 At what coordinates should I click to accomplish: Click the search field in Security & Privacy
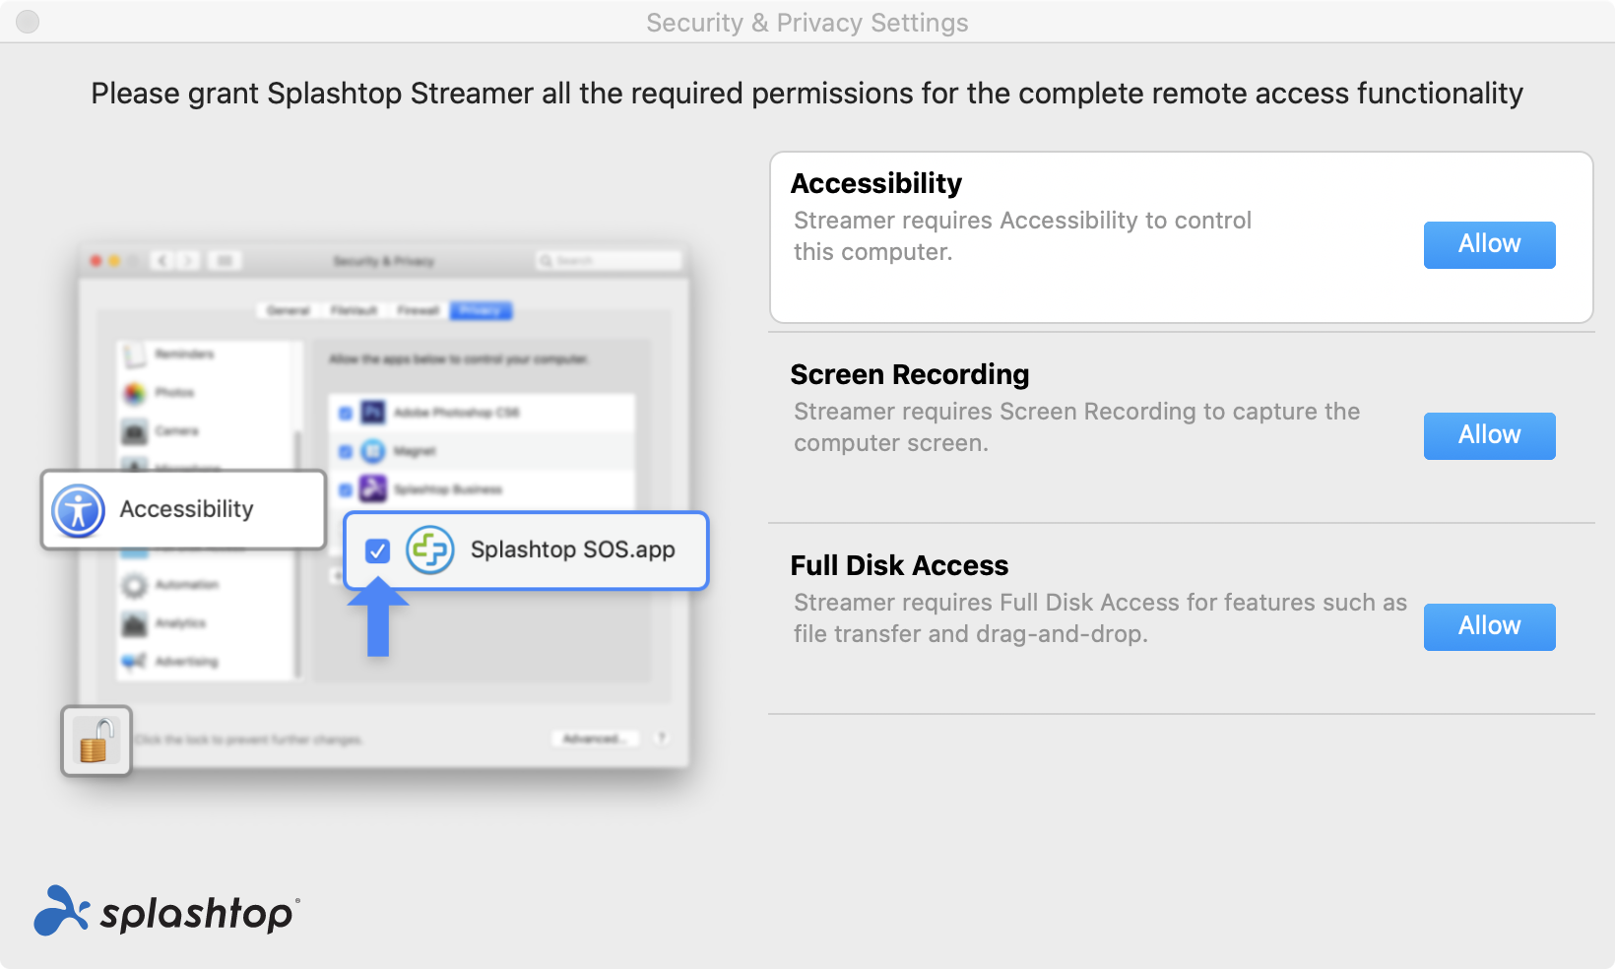tap(606, 260)
